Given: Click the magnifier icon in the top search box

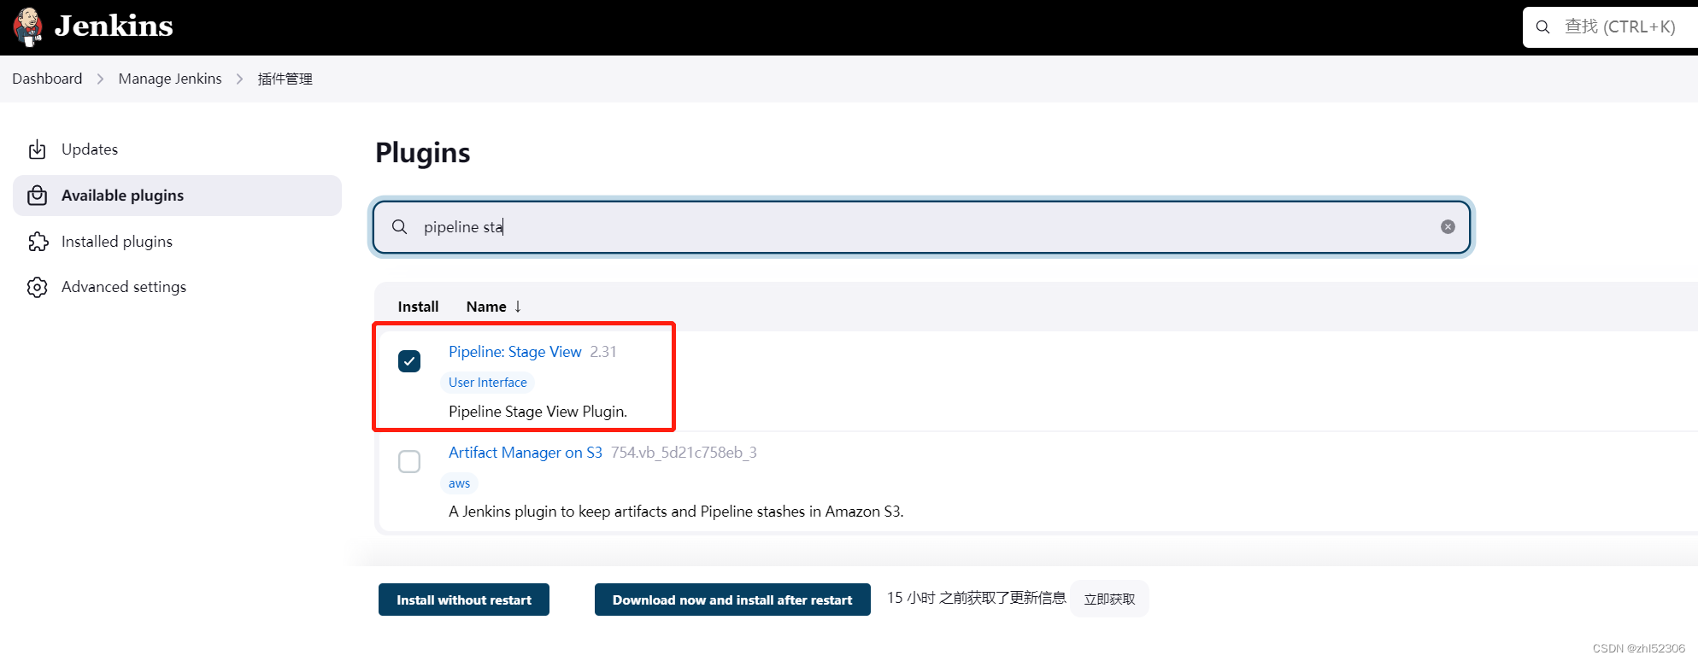Looking at the screenshot, I should 1542,27.
